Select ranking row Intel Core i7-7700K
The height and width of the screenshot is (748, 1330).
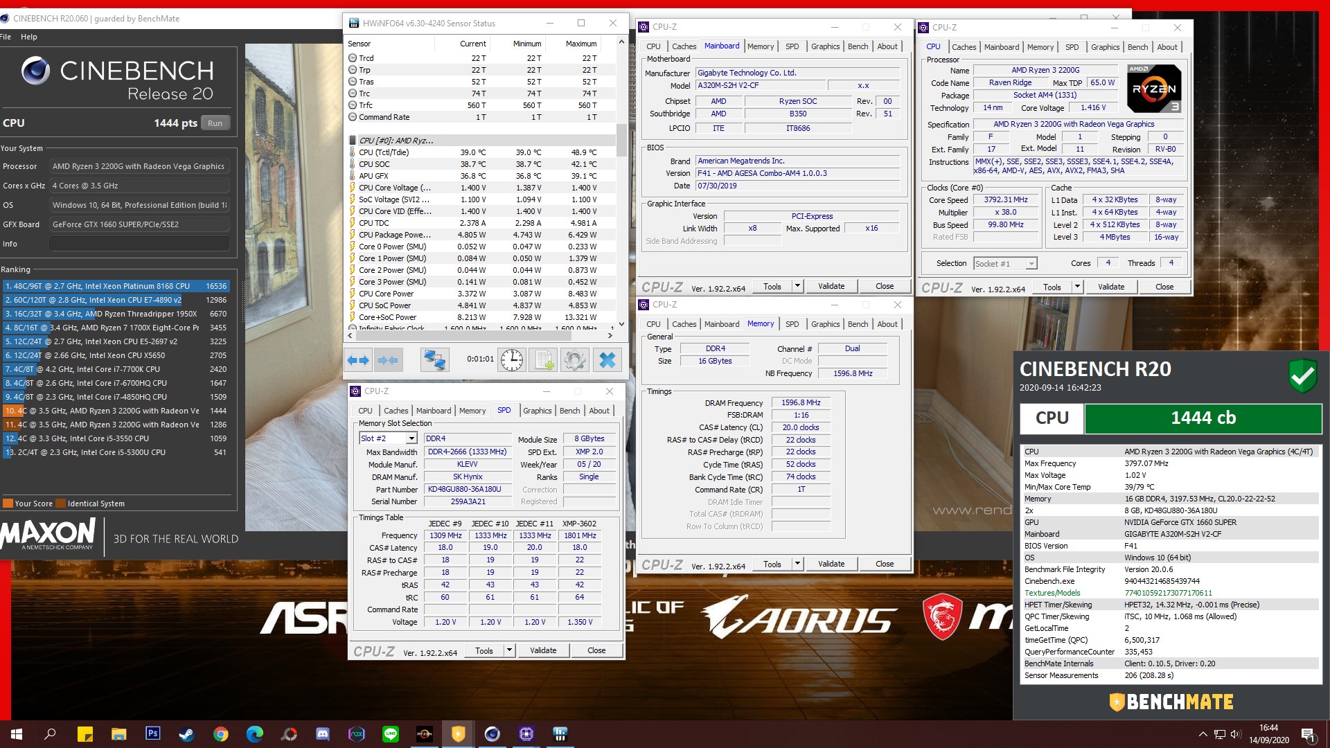coord(116,369)
